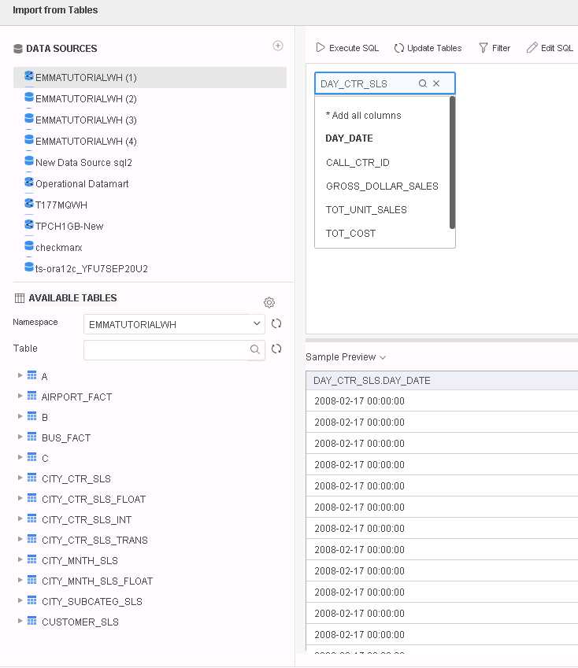Select GROSS_DOLLAR_SALES column

382,186
